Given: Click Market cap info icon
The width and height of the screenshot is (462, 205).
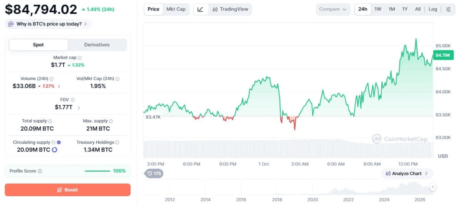Looking at the screenshot, I should (x=80, y=57).
